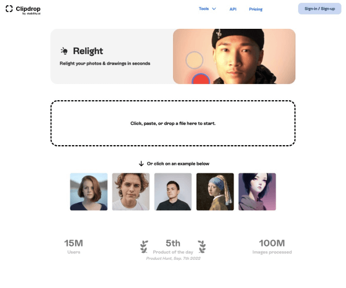Select the pale yellow light source circle
The image size is (346, 288).
pos(194,60)
